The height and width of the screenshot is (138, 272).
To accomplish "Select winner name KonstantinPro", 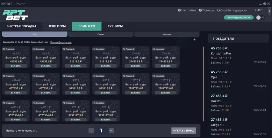I will click(x=221, y=54).
